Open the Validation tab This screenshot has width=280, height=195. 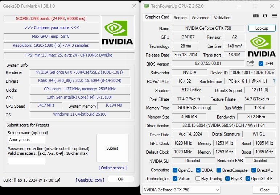tap(222, 18)
